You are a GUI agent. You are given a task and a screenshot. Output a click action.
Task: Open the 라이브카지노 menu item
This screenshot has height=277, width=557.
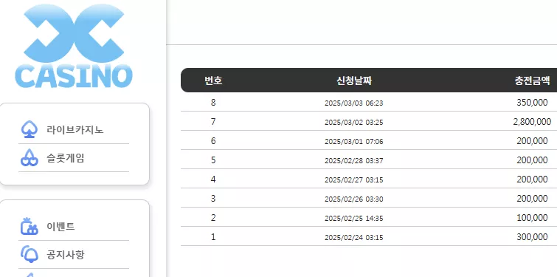[x=75, y=130]
